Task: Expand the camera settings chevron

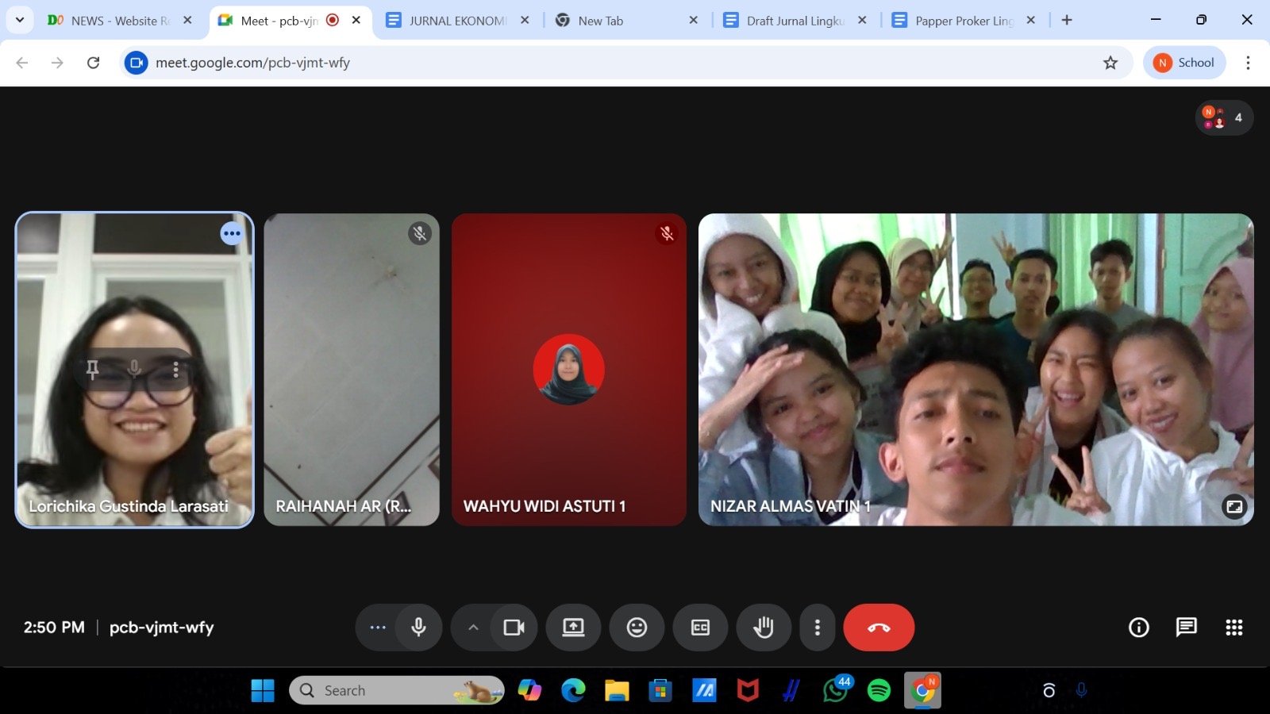Action: coord(473,628)
